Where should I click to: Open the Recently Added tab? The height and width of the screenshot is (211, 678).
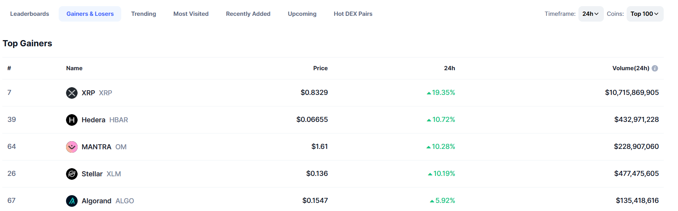[x=248, y=14]
